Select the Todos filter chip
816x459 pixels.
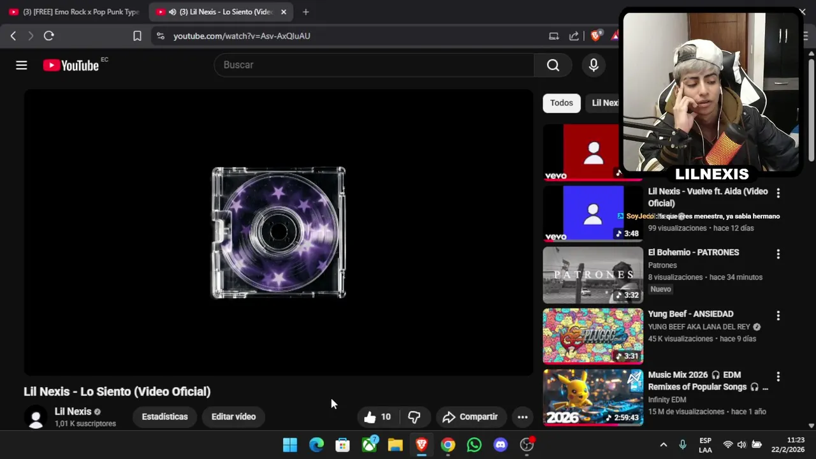pos(562,103)
